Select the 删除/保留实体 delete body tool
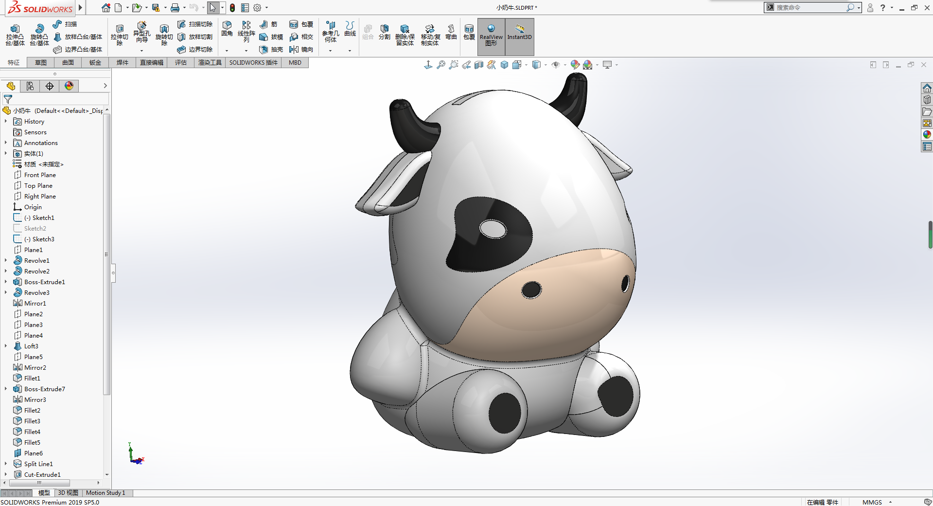 click(x=405, y=35)
